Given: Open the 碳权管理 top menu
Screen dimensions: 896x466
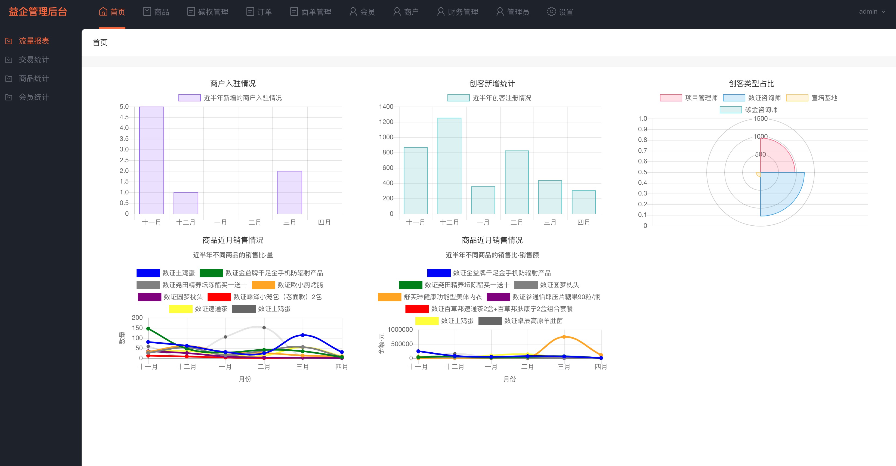Looking at the screenshot, I should [x=208, y=12].
